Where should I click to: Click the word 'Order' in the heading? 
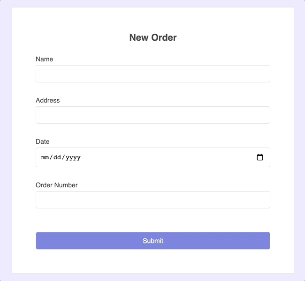pos(163,38)
